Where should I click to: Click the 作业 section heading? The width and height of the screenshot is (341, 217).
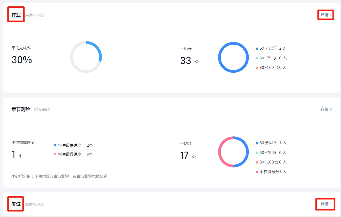pyautogui.click(x=16, y=15)
